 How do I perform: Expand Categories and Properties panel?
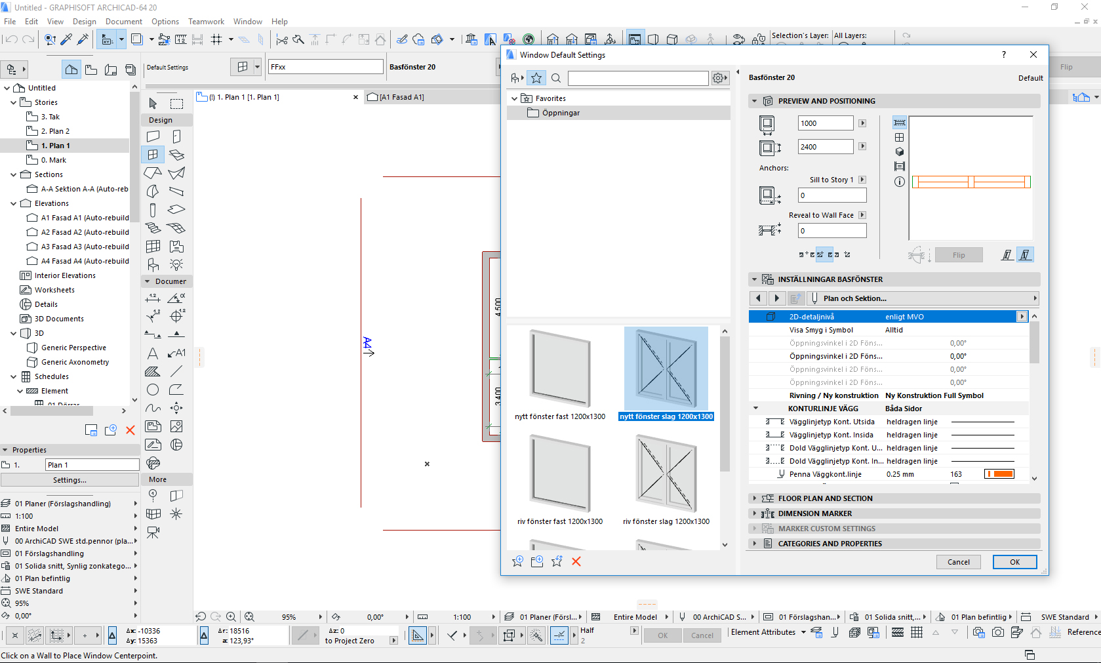pyautogui.click(x=754, y=544)
